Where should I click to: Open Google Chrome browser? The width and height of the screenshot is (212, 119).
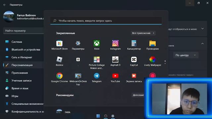[x=59, y=78]
